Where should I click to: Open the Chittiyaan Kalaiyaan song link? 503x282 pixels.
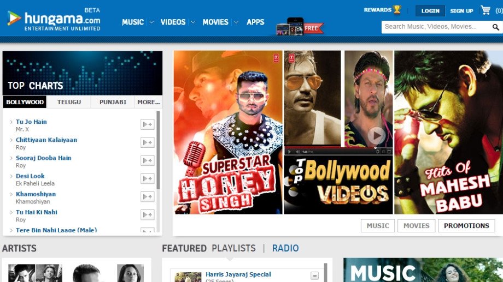[x=46, y=140]
